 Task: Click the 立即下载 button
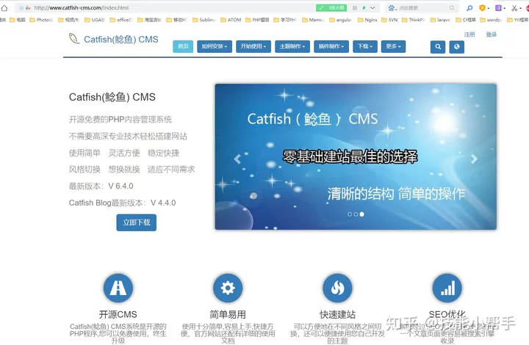pos(136,222)
